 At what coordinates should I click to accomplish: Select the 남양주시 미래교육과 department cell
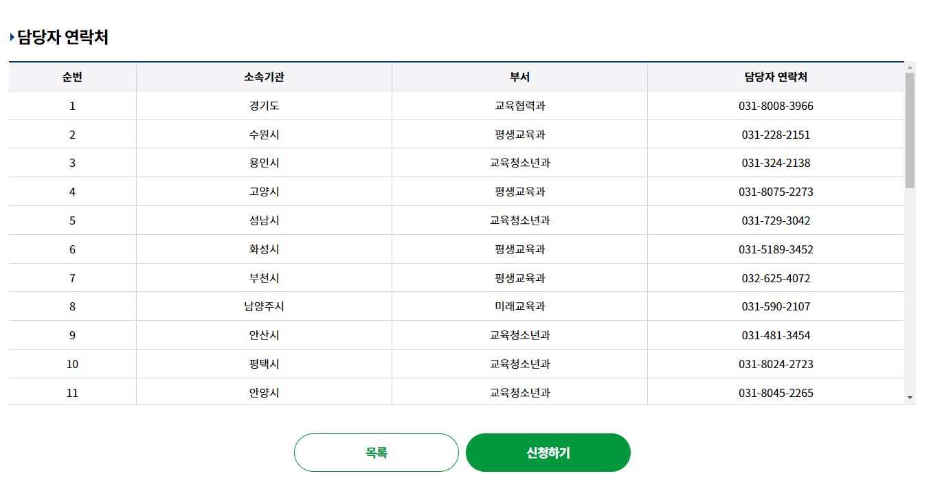click(519, 306)
